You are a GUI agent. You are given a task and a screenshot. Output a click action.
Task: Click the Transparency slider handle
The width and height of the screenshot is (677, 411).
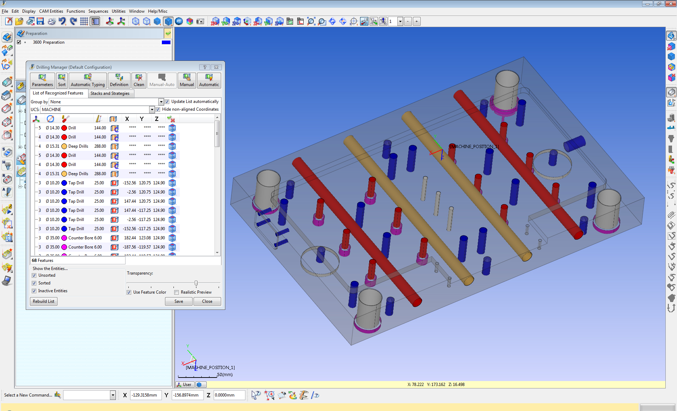(x=196, y=283)
